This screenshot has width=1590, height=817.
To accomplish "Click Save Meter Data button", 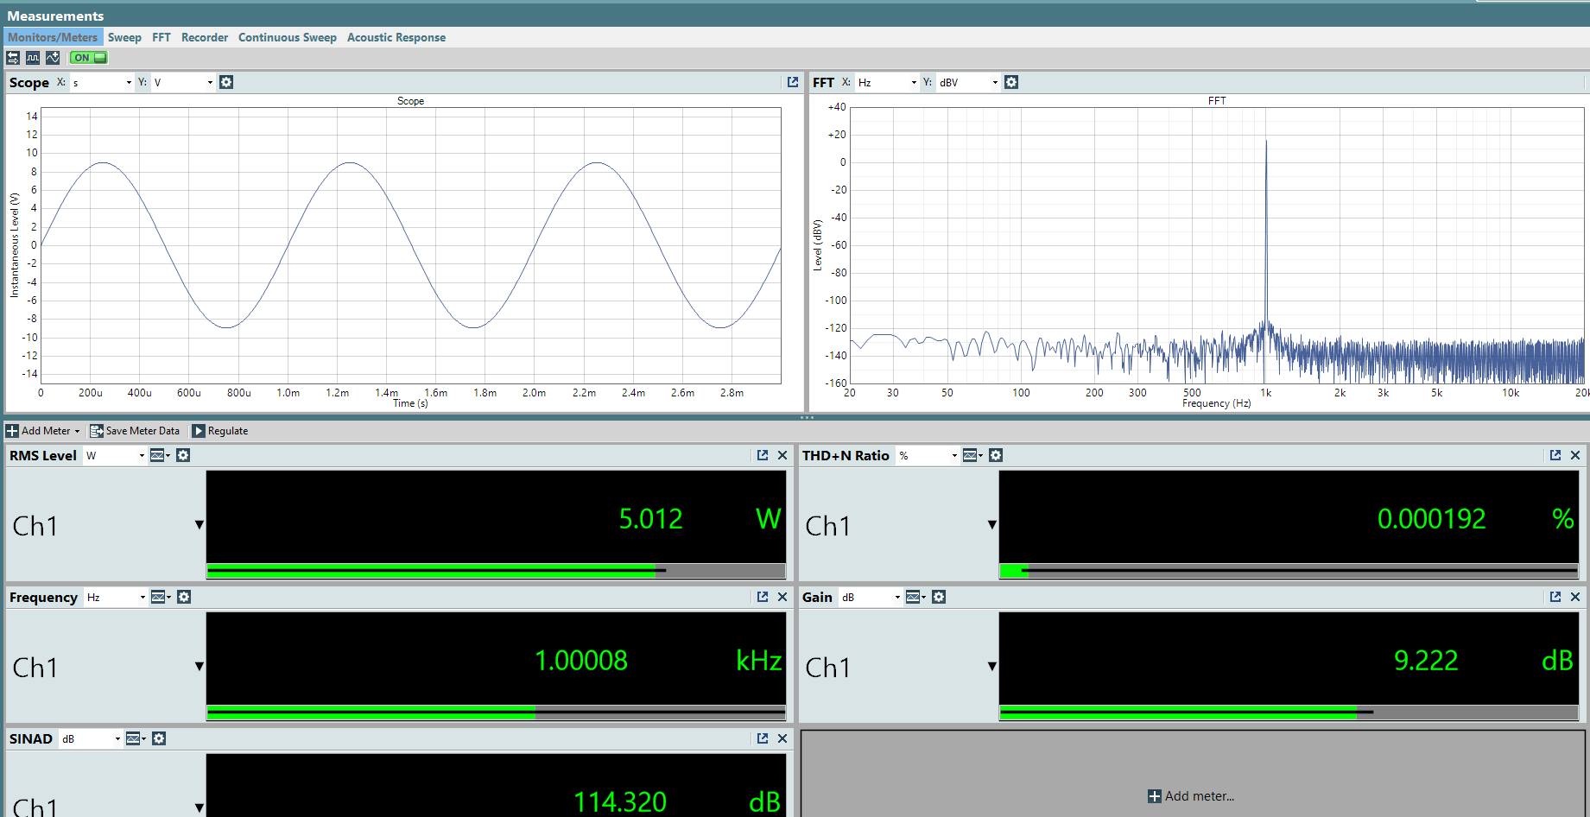I will pyautogui.click(x=135, y=431).
